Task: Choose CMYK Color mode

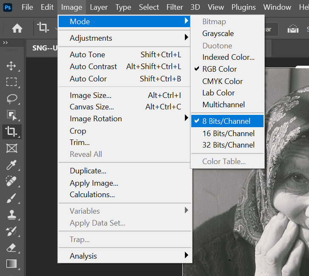Action: point(222,81)
